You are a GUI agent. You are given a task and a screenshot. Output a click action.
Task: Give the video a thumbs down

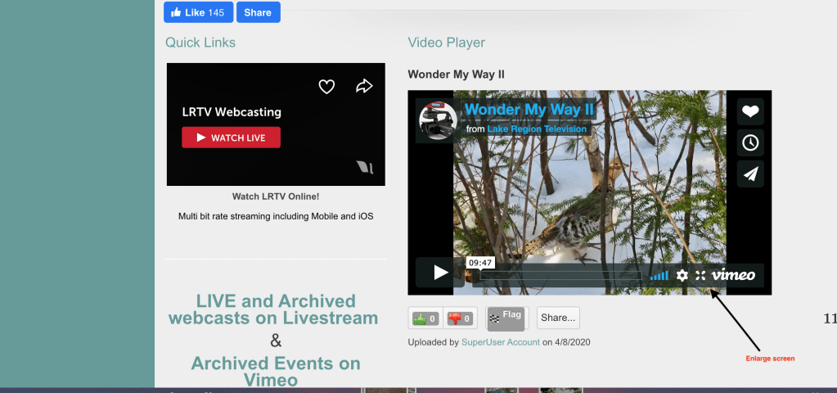[461, 318]
